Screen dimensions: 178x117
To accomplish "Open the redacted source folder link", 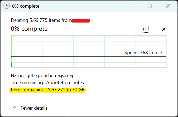I will click(81, 21).
